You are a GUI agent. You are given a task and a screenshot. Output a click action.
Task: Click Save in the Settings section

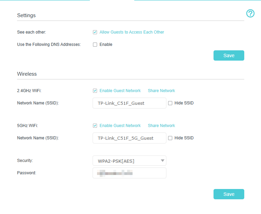click(229, 55)
